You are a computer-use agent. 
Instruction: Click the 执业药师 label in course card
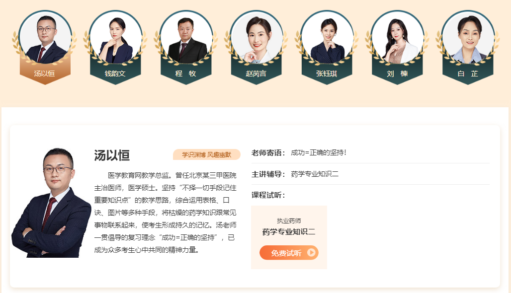point(289,221)
